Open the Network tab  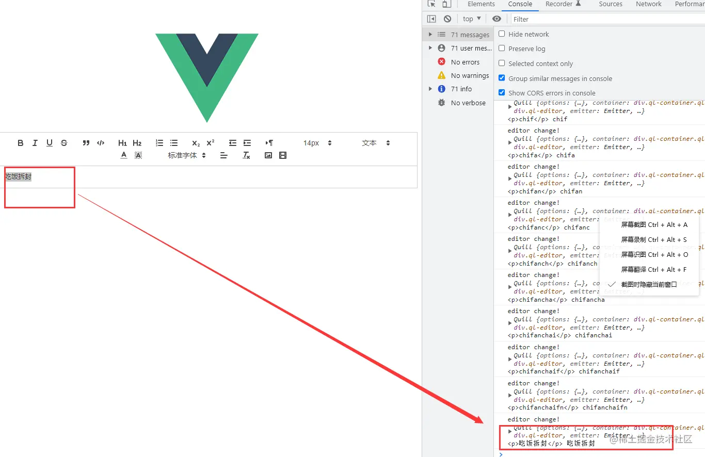coord(649,4)
